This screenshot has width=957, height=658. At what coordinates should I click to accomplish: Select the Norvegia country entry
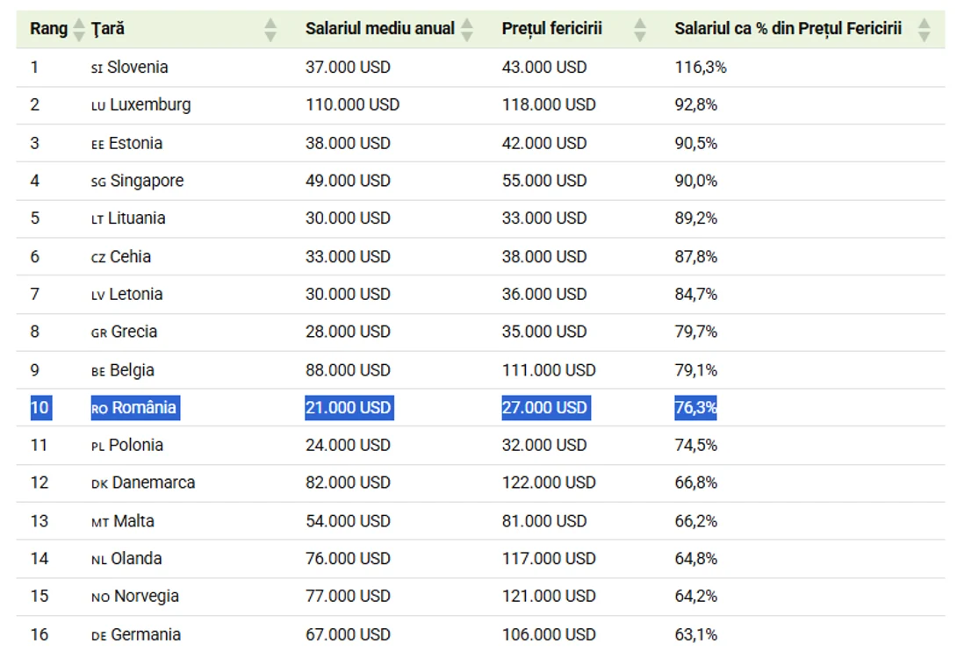pyautogui.click(x=135, y=596)
